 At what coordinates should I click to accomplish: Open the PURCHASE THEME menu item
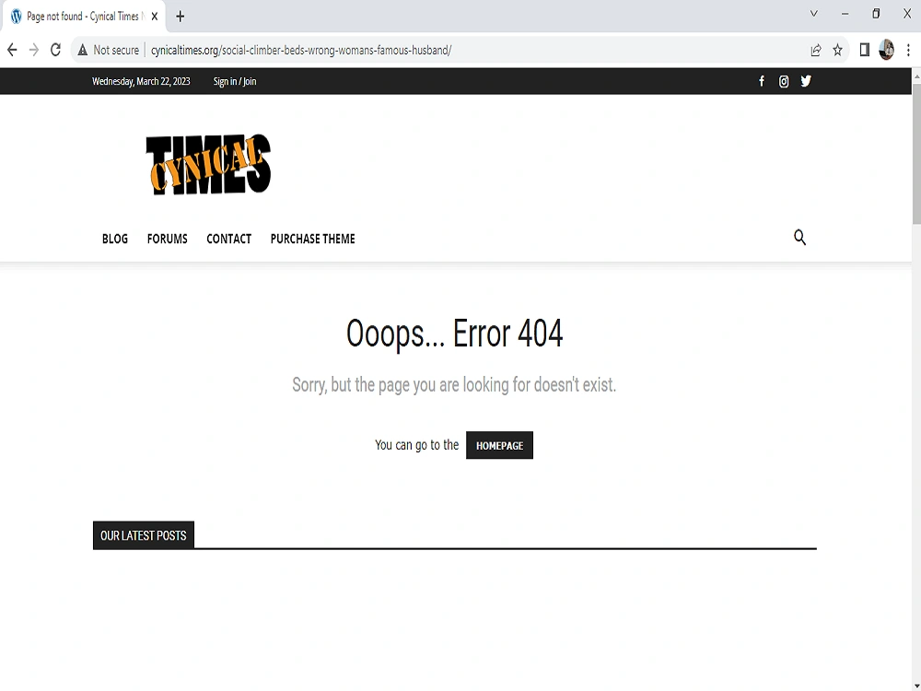312,239
